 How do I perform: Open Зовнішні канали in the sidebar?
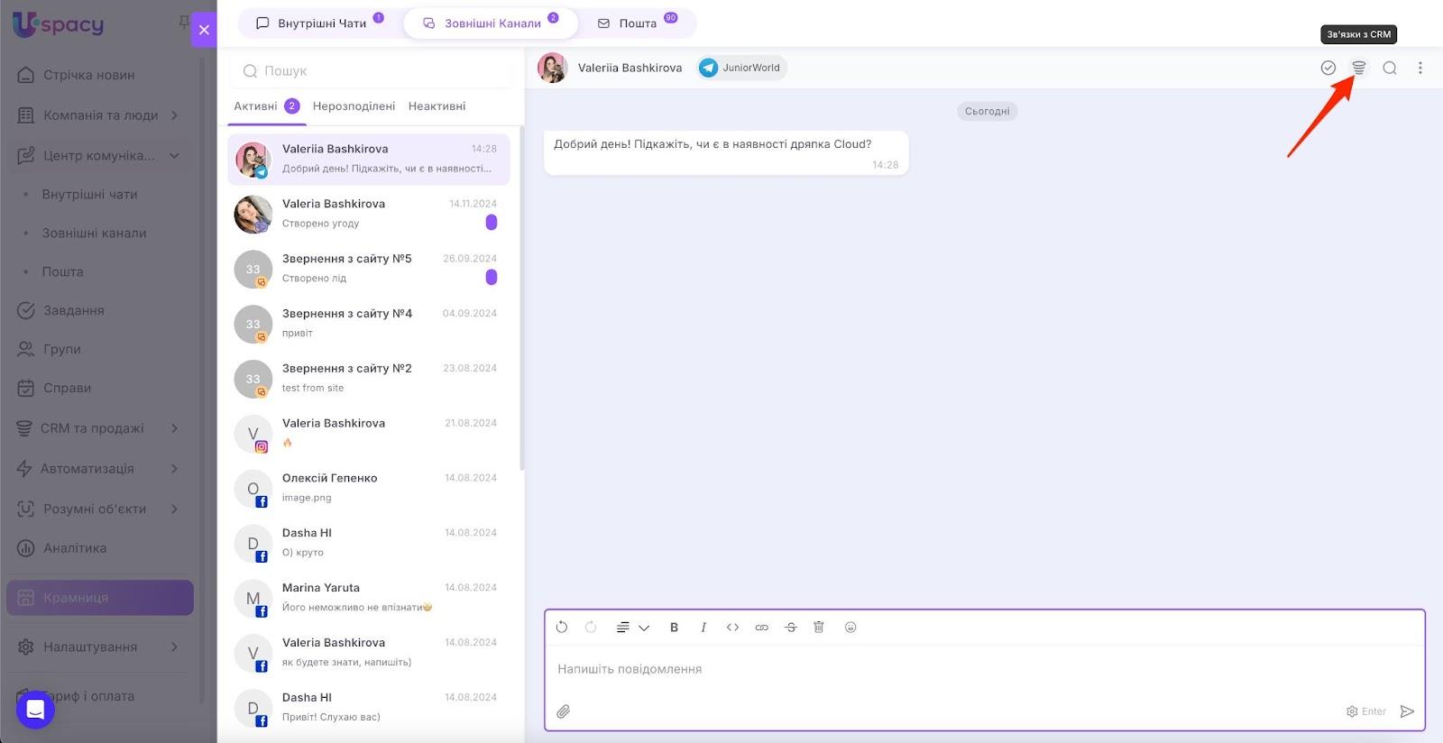(94, 233)
